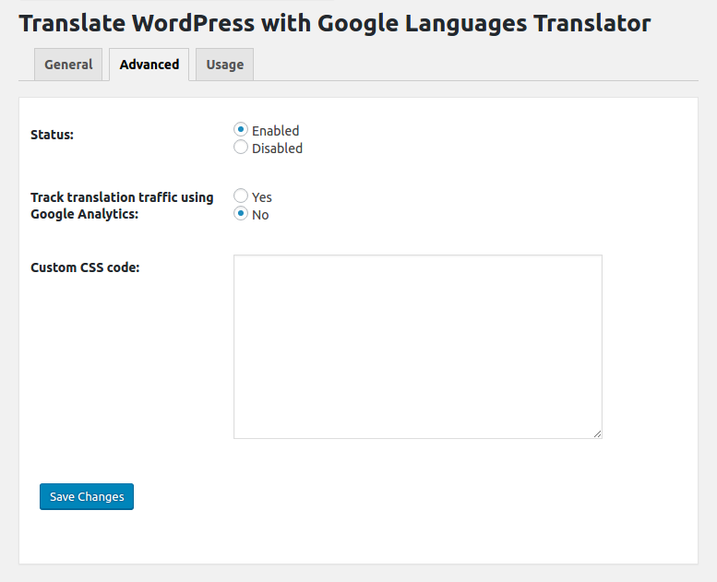The image size is (717, 582).
Task: Click the 'Custom CSS code:' label
Action: (85, 267)
